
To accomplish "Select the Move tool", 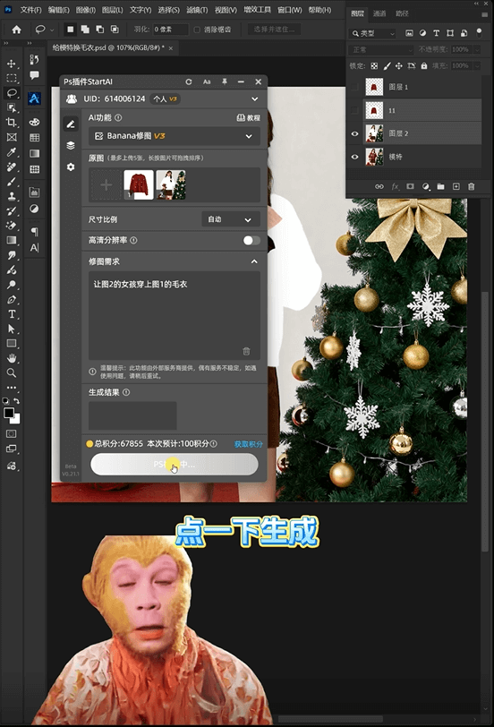I will 12,64.
